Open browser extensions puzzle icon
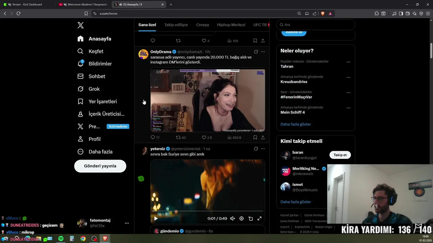Image resolution: width=433 pixels, height=243 pixels. (377, 13)
